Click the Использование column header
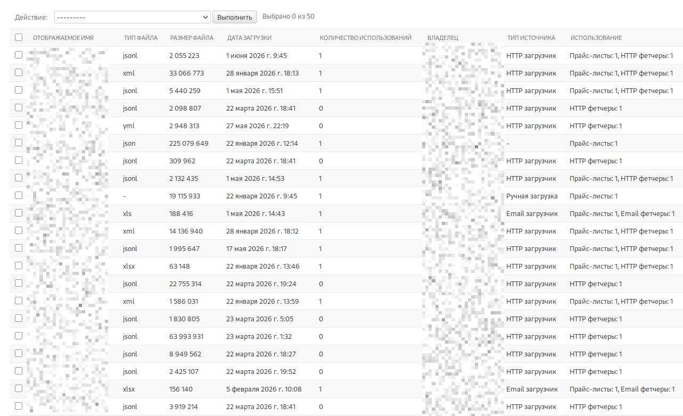 pos(596,38)
